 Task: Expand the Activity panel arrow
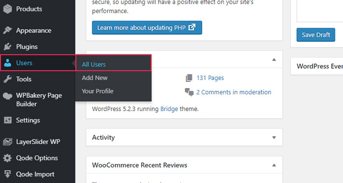pos(274,137)
